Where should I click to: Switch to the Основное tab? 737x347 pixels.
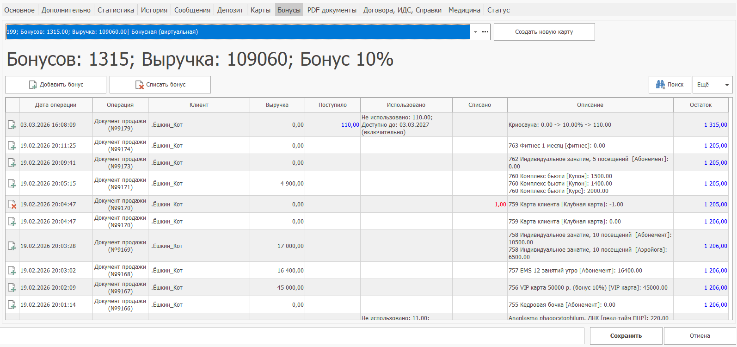19,10
